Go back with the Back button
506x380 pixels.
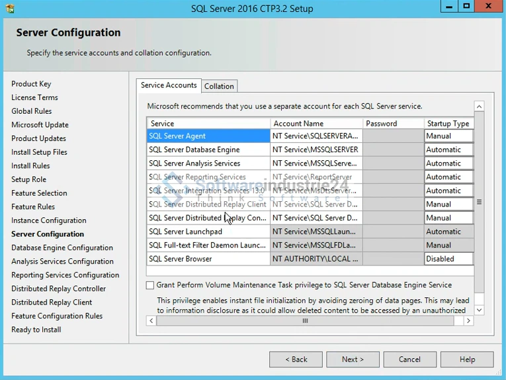coord(296,359)
